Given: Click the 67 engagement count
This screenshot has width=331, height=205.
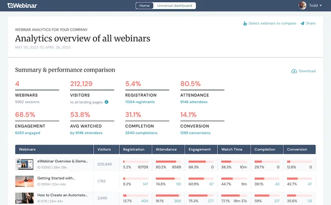Looking at the screenshot, I should [212, 184].
